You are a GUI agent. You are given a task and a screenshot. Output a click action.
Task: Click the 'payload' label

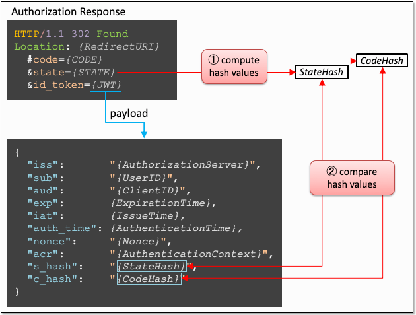tap(129, 114)
